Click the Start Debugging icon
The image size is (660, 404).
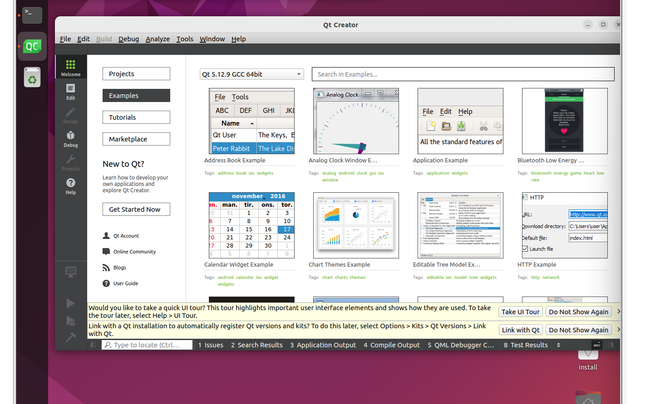70,321
